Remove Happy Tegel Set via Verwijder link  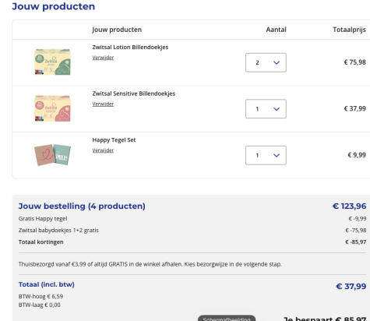[x=103, y=150]
